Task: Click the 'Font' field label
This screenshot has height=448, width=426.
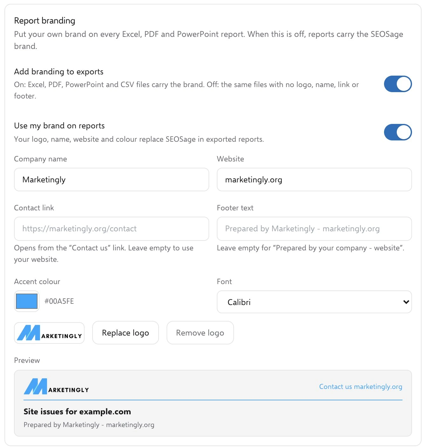Action: point(224,282)
